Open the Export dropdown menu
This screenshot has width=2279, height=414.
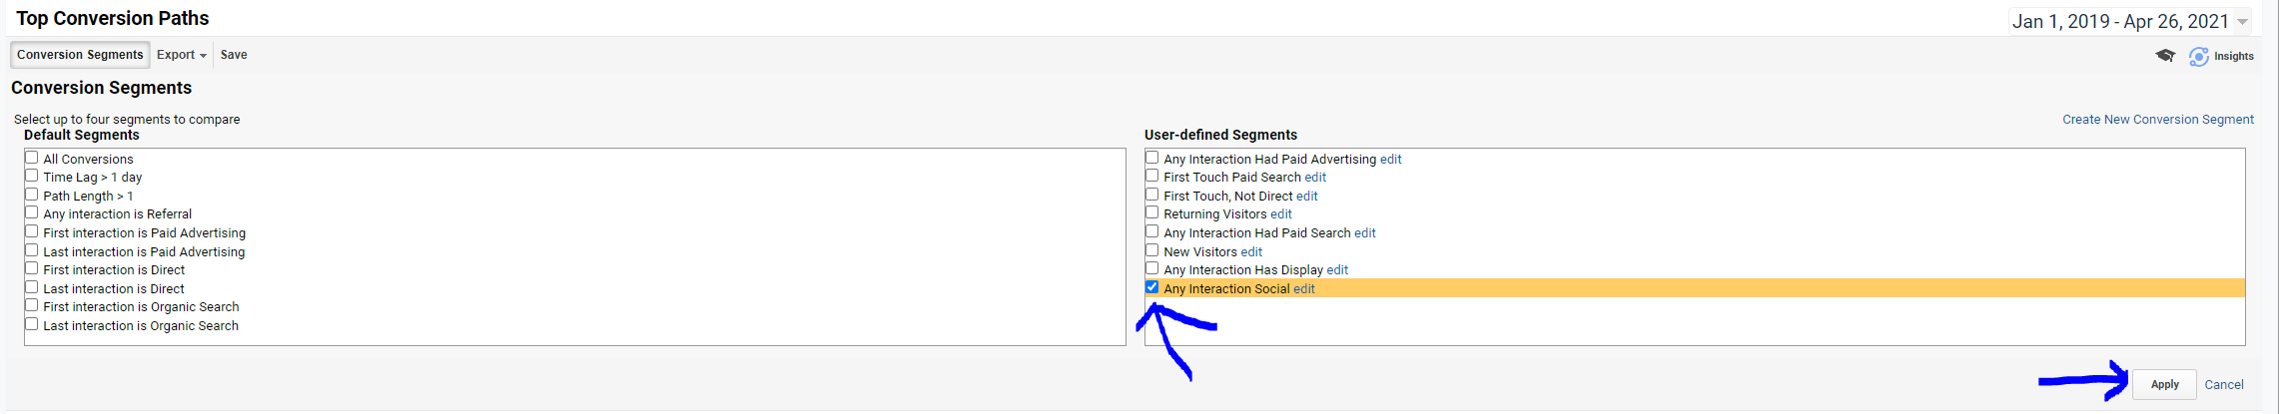pos(182,55)
